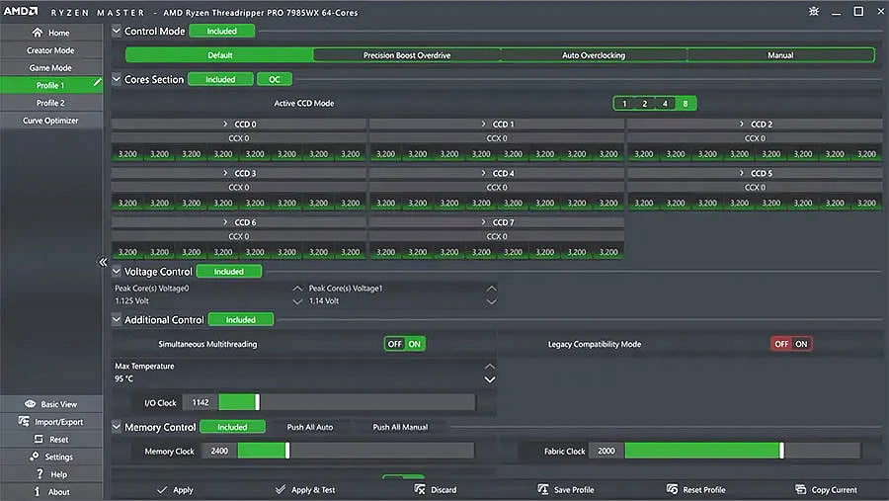This screenshot has height=501, width=889.
Task: Click the Apply & Test checkmark icon
Action: click(x=281, y=489)
